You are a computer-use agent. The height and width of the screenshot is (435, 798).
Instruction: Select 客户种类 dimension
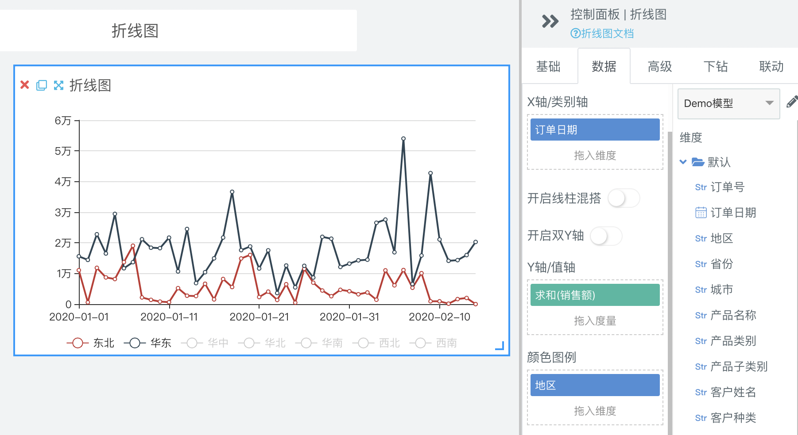click(733, 418)
